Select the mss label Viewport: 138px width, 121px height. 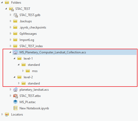pyautogui.click(x=35, y=71)
